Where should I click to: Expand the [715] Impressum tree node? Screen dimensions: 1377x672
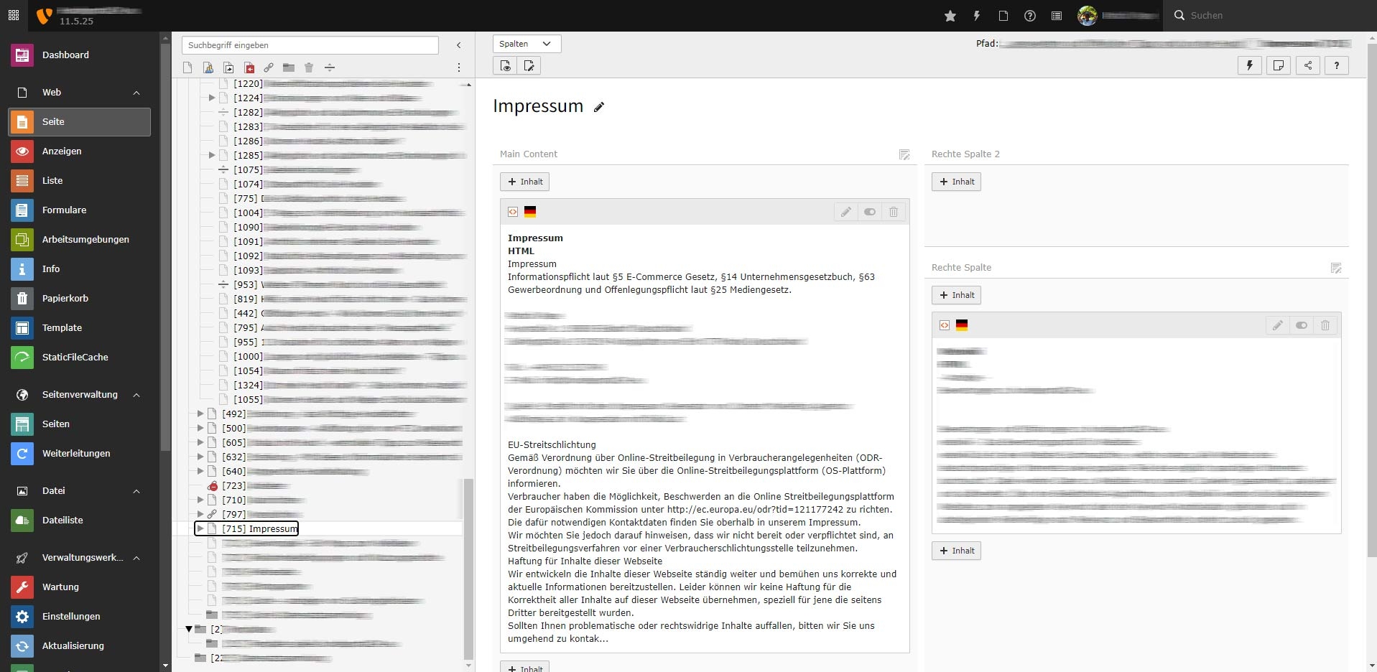pos(200,528)
